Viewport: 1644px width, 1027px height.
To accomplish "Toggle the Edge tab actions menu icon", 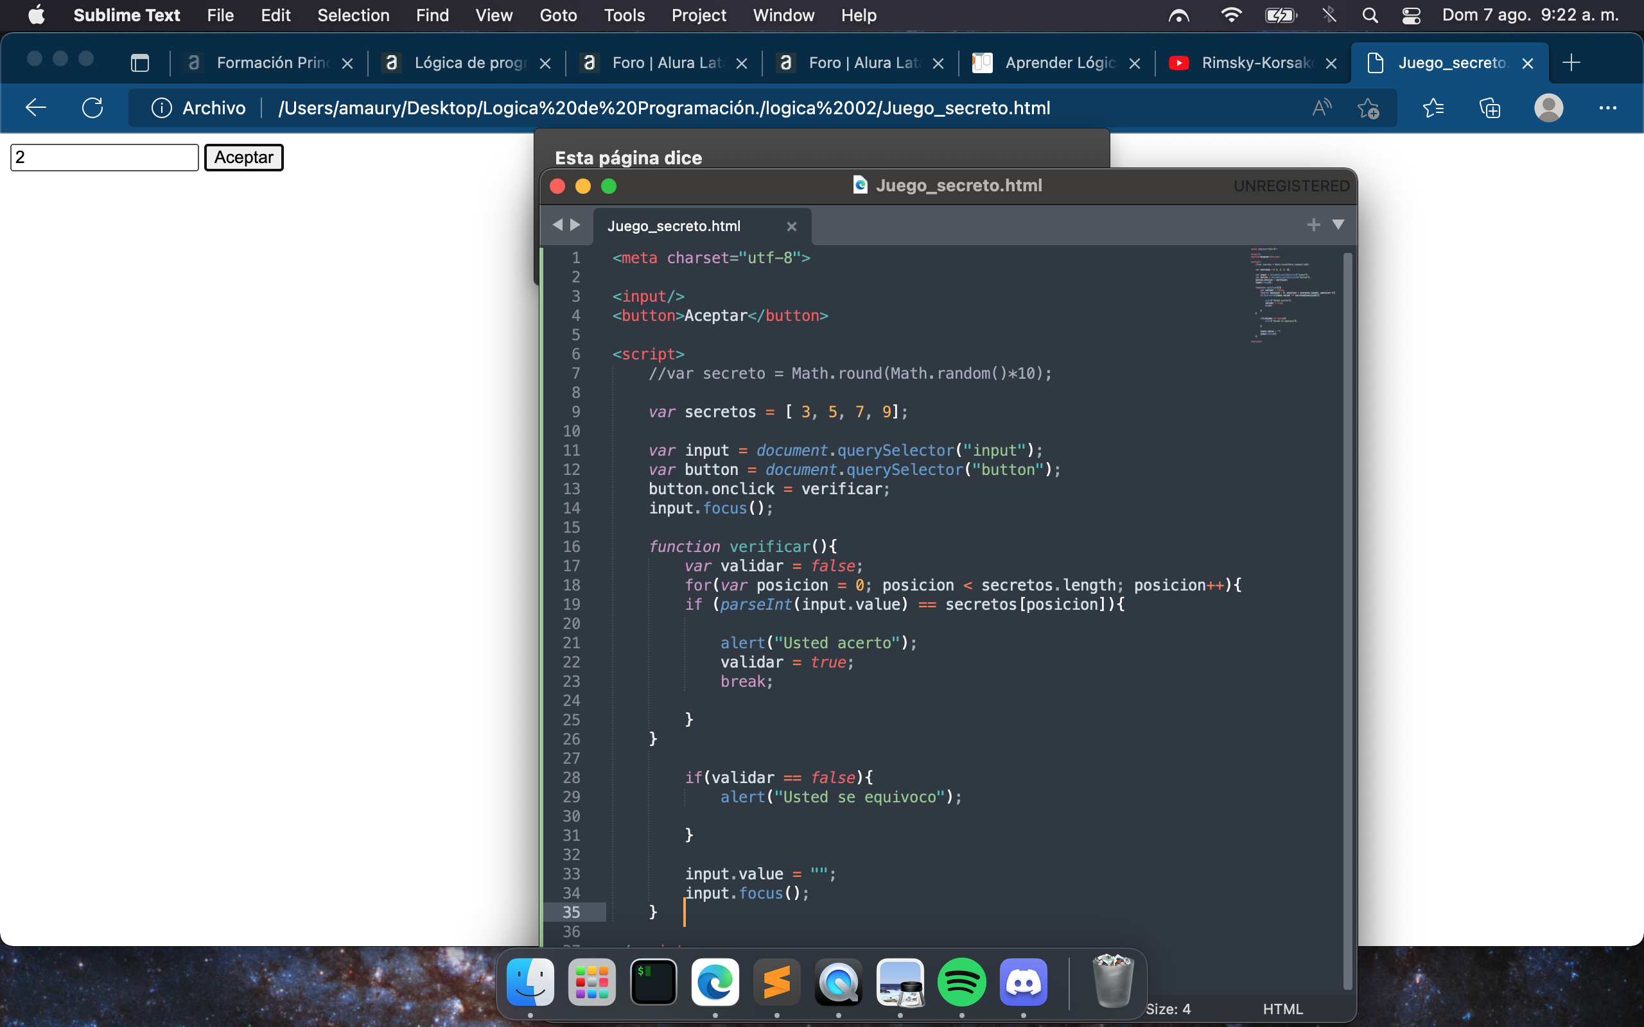I will point(140,63).
